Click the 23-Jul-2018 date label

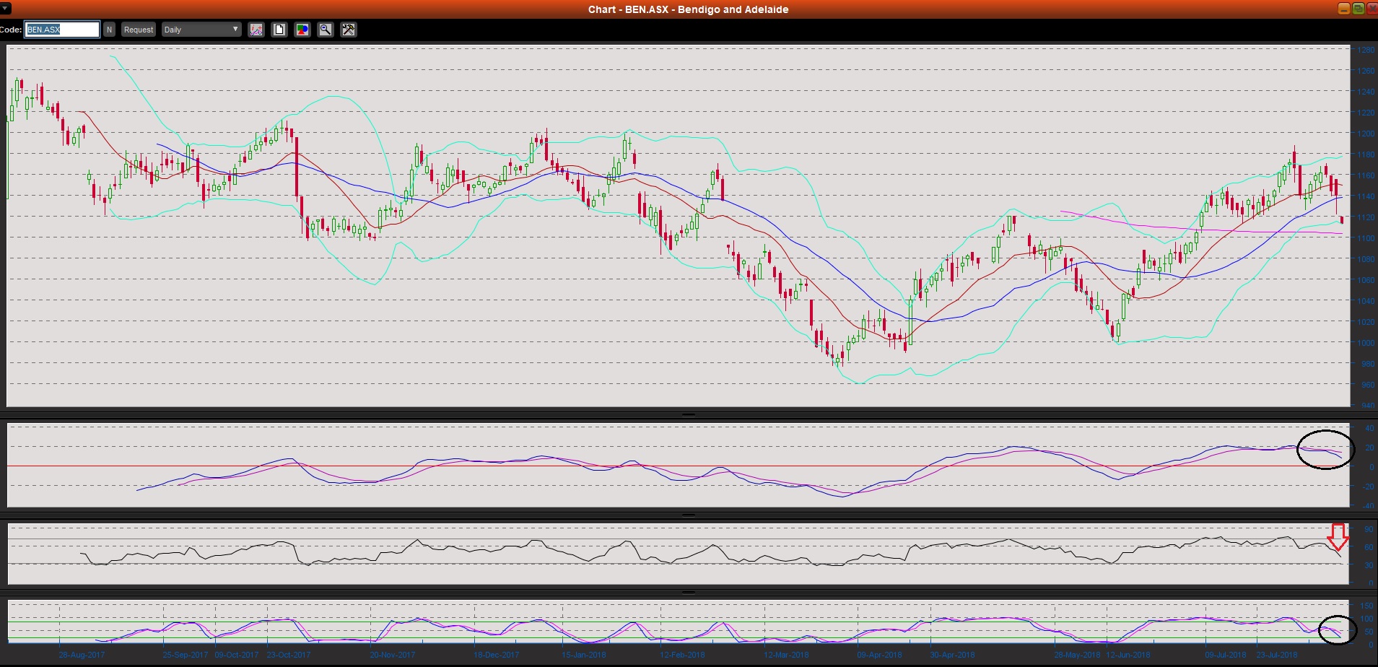point(1277,655)
